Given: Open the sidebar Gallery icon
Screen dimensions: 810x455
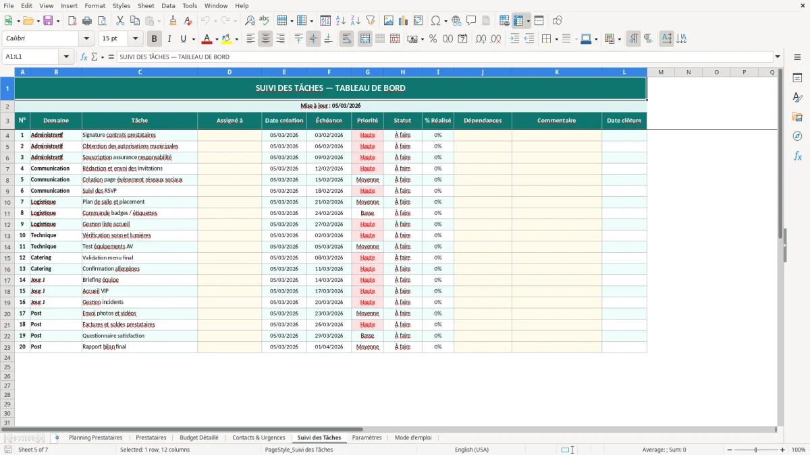Looking at the screenshot, I should click(x=797, y=117).
